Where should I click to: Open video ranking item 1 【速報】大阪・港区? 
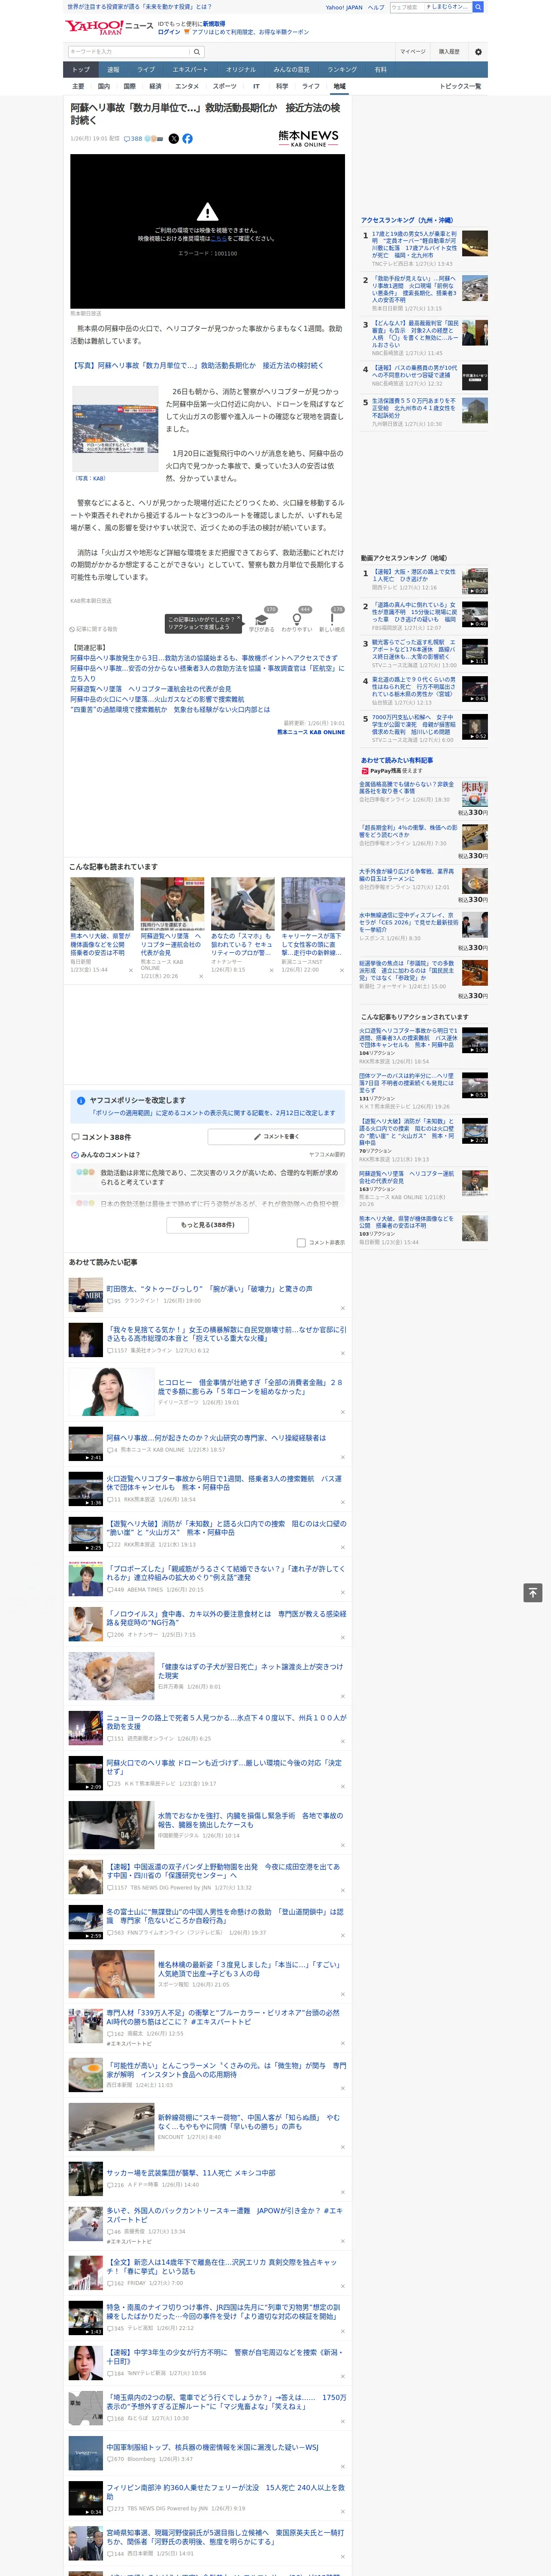point(414,576)
